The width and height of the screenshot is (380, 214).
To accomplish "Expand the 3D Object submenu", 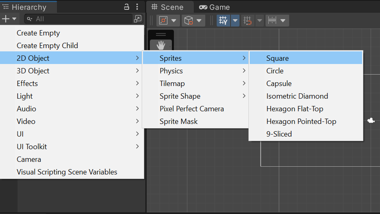I will coord(72,71).
